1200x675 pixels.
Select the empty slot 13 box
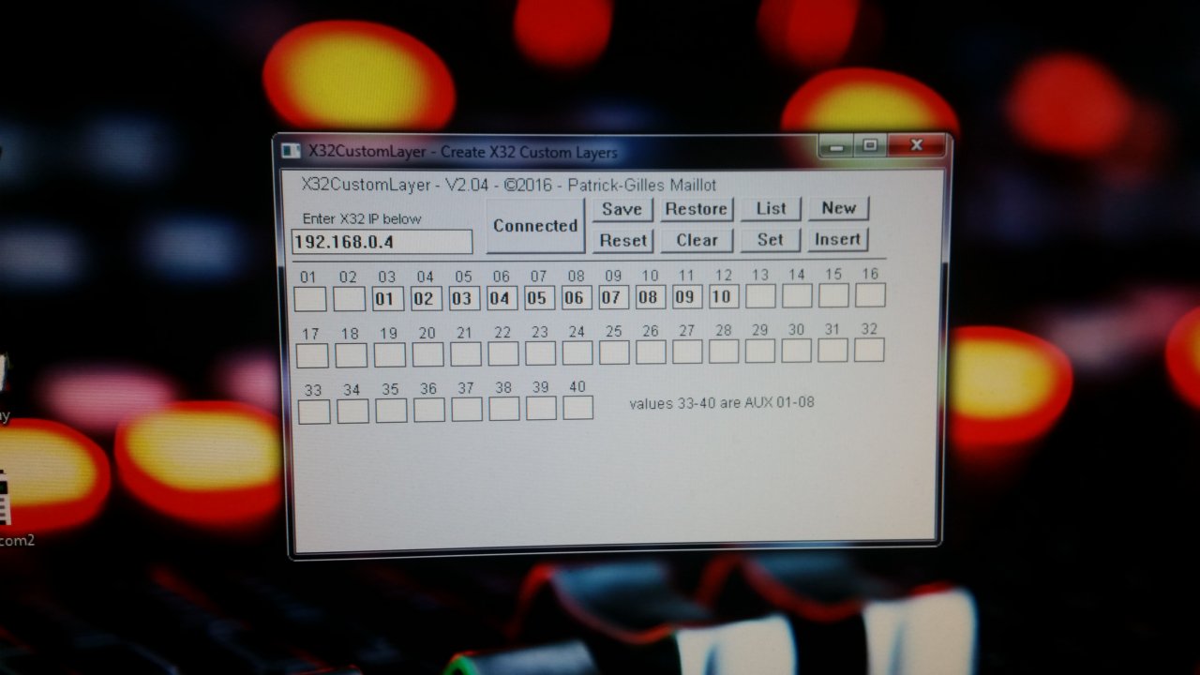(760, 296)
